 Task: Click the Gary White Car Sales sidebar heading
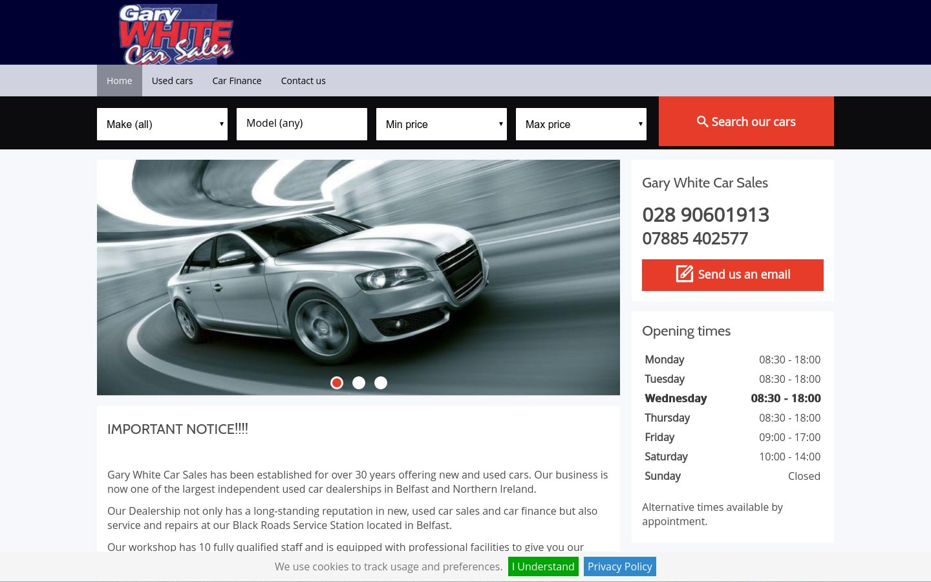[x=705, y=183]
